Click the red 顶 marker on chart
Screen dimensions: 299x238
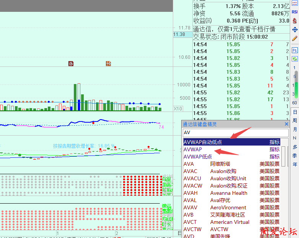pos(108,63)
